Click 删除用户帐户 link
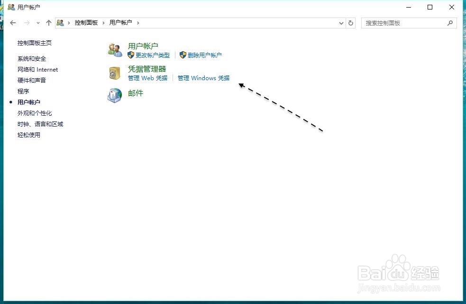 (205, 55)
